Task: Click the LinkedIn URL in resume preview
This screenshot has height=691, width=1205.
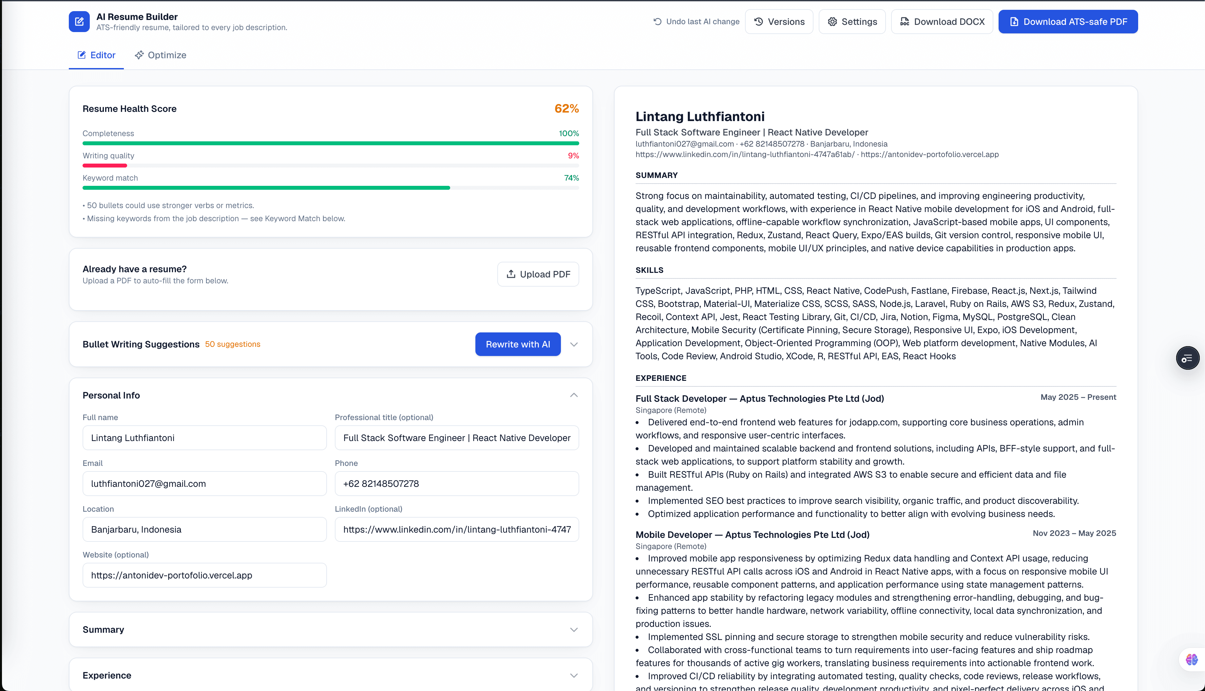Action: 745,154
